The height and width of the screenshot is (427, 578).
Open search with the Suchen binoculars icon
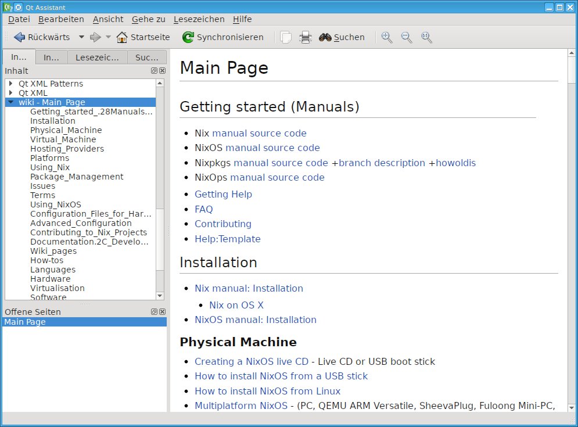pos(325,37)
